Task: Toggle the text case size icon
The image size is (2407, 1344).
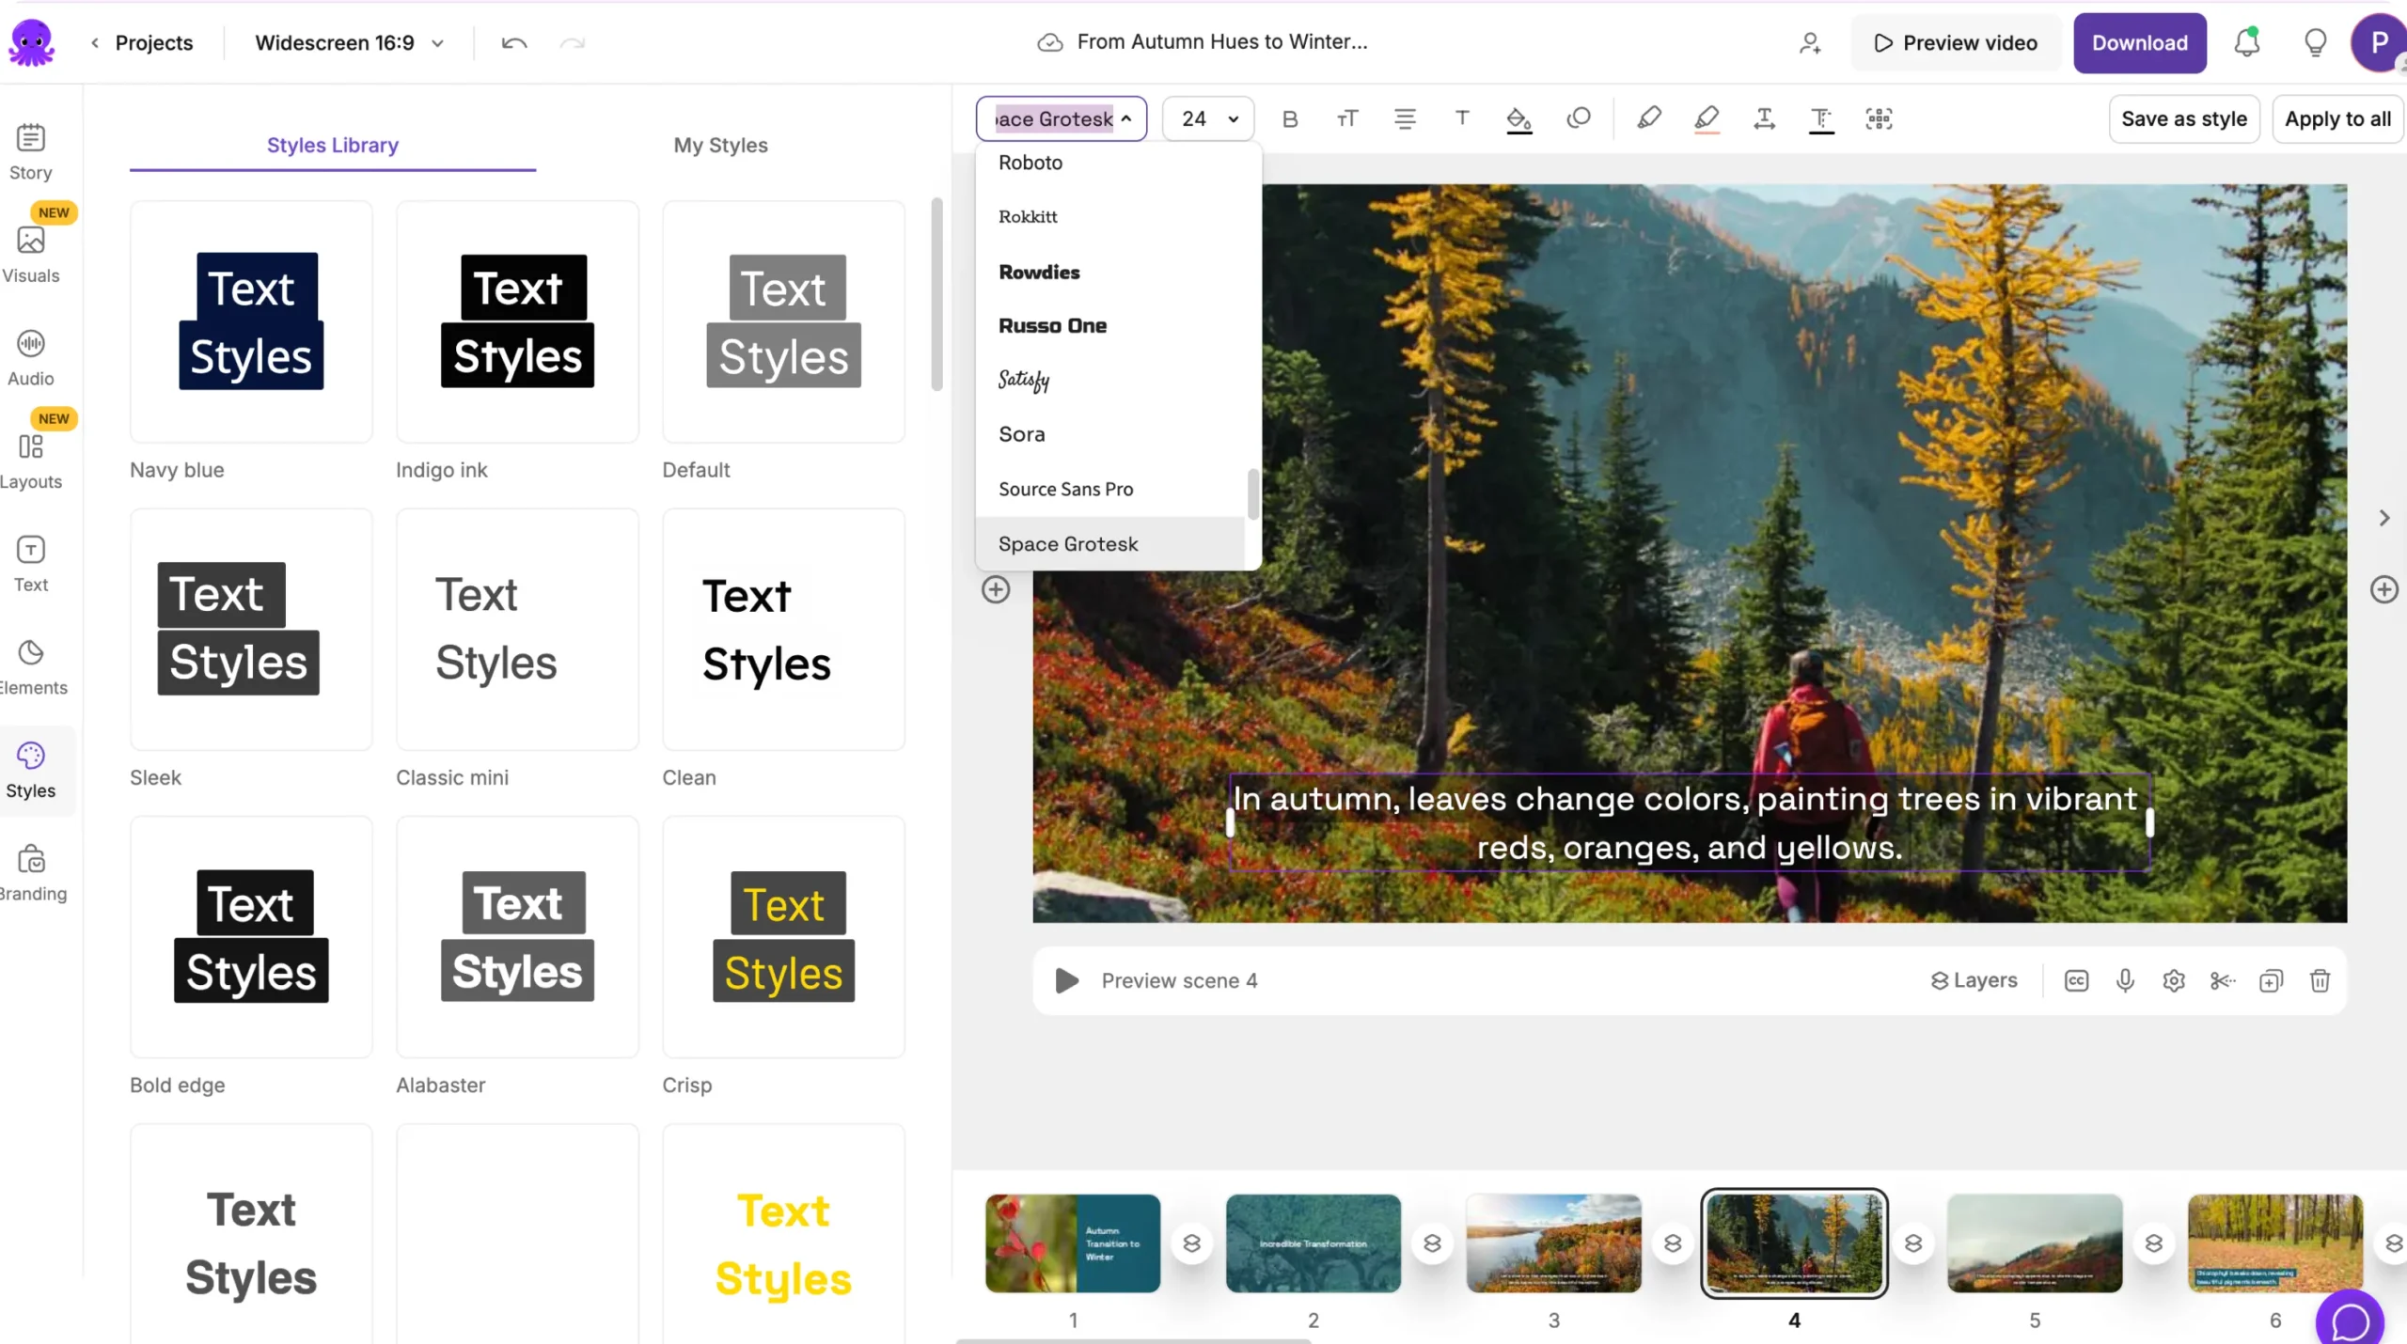Action: click(1347, 119)
